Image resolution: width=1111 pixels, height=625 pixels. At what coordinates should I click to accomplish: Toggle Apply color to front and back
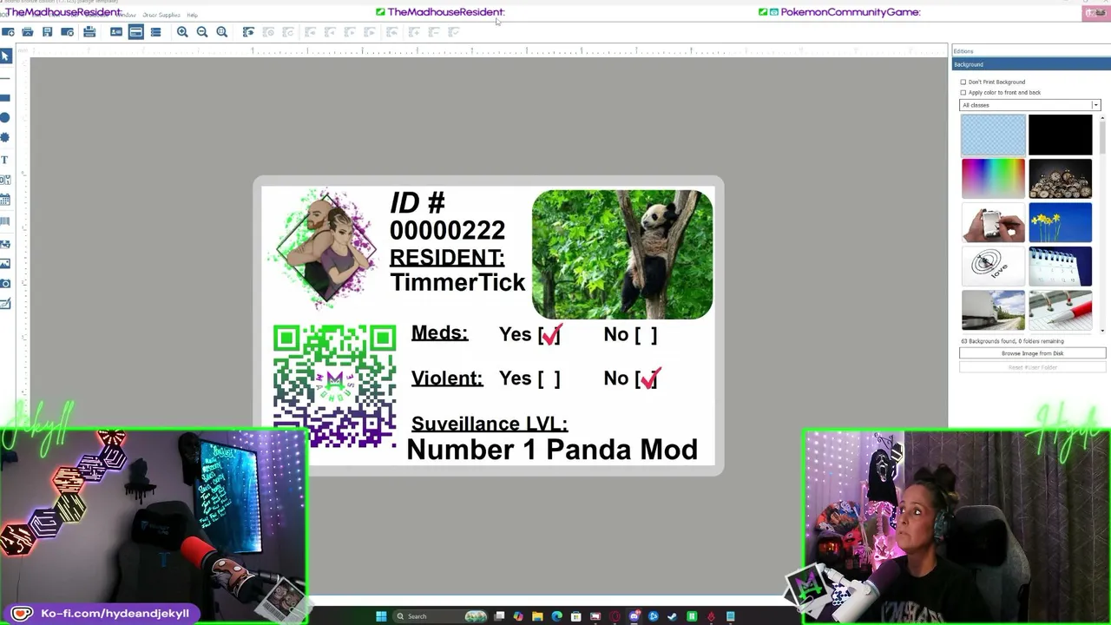pos(963,92)
